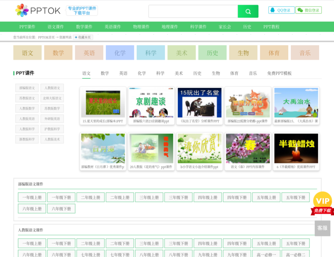
Task: Log in with the QQ登录 button
Action: click(x=282, y=10)
